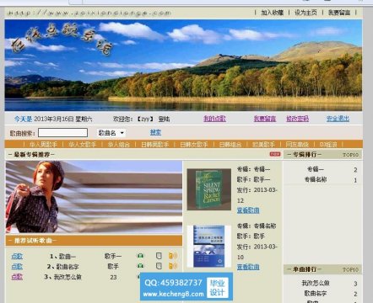Click the 安全退出 logout link

[x=338, y=119]
